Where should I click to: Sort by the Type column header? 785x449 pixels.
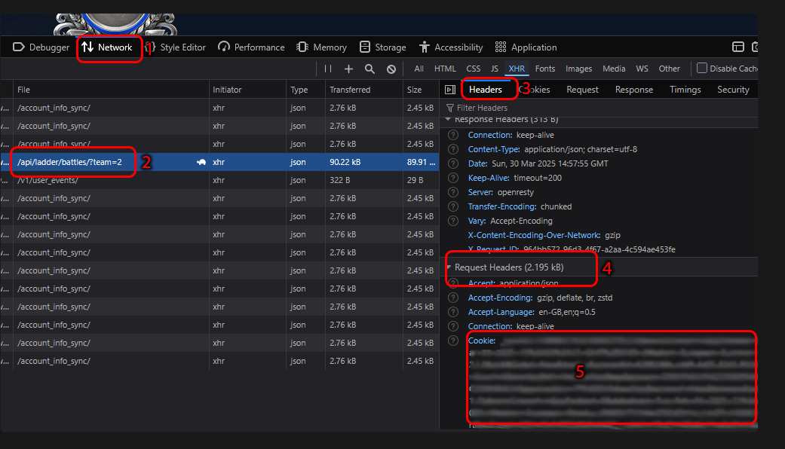tap(305, 90)
